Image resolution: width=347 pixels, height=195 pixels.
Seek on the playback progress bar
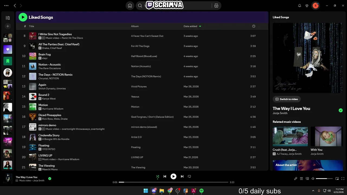[x=173, y=182]
